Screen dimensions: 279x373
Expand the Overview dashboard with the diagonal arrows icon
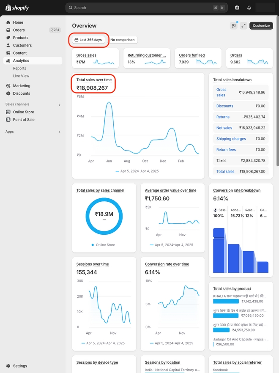[243, 25]
